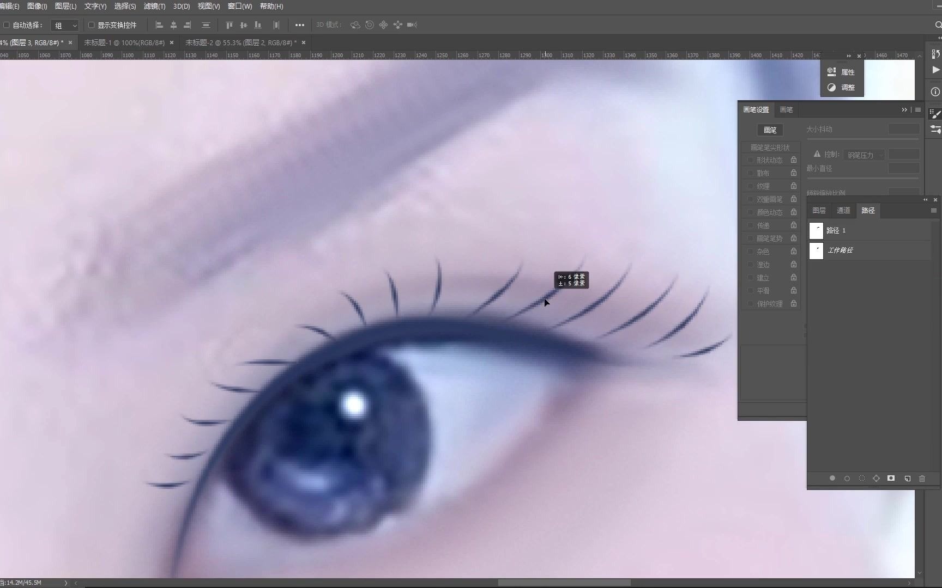942x588 pixels.
Task: Click the Brush Settings dock icon
Action: click(x=935, y=114)
